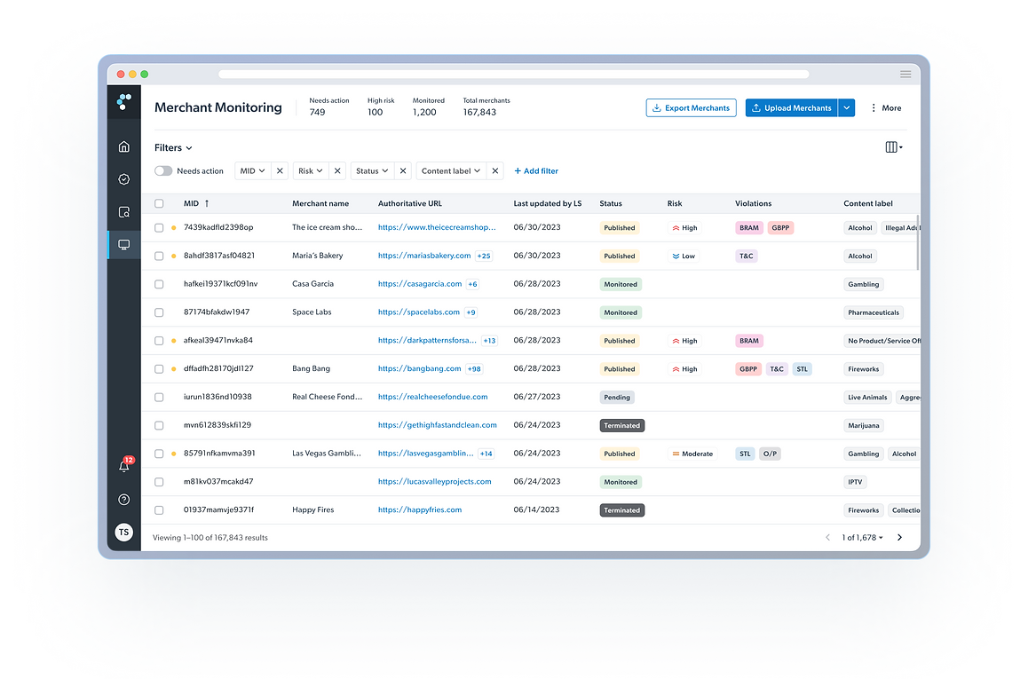Image resolution: width=1028 pixels, height=679 pixels.
Task: Expand the Status filter dropdown
Action: pyautogui.click(x=372, y=170)
